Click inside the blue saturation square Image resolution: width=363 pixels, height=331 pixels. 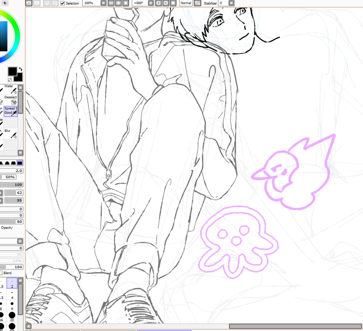[4, 36]
